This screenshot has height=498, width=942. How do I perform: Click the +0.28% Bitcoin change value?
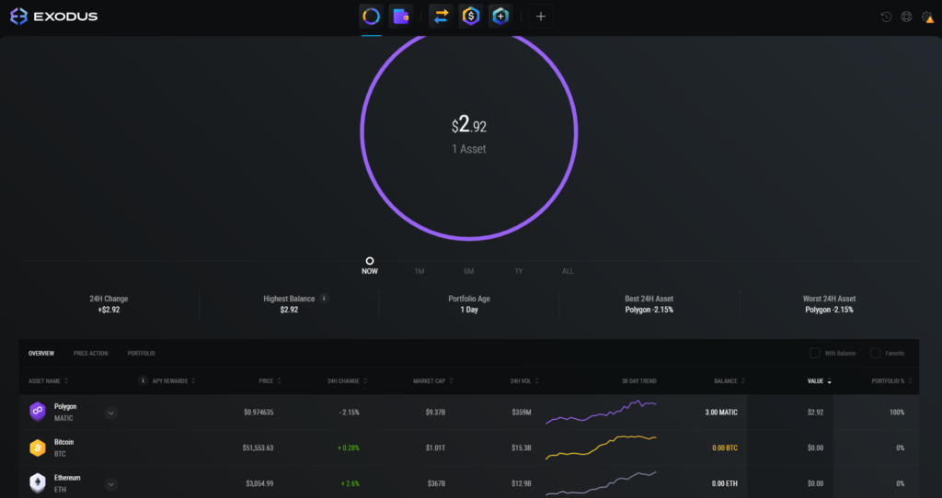[348, 447]
